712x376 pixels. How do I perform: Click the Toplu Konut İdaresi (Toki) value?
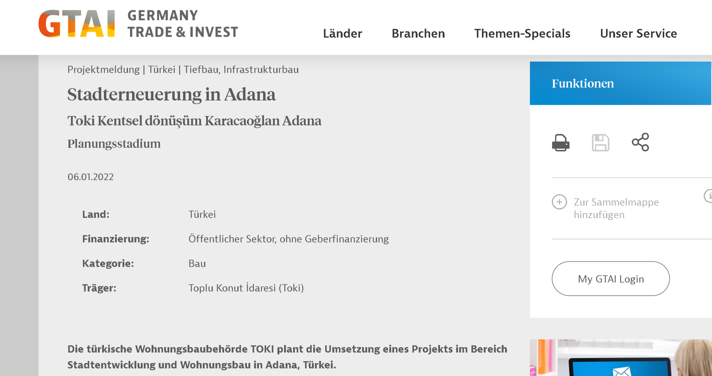(x=246, y=288)
